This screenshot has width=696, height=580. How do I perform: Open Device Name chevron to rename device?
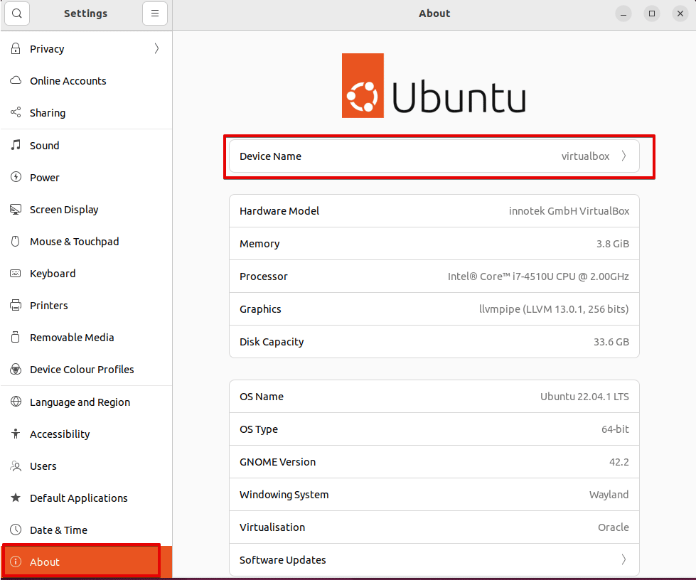coord(623,156)
